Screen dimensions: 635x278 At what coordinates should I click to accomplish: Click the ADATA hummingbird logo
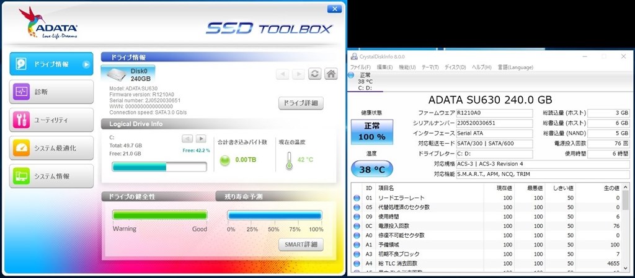click(48, 23)
